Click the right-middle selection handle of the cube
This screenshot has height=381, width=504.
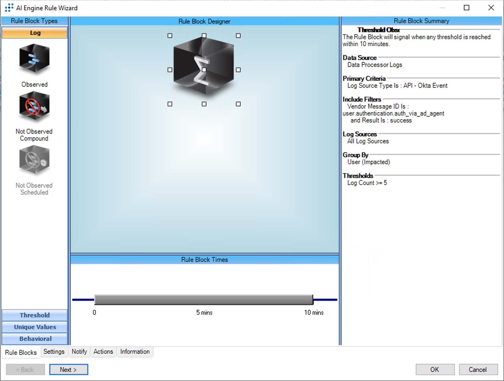click(238, 70)
